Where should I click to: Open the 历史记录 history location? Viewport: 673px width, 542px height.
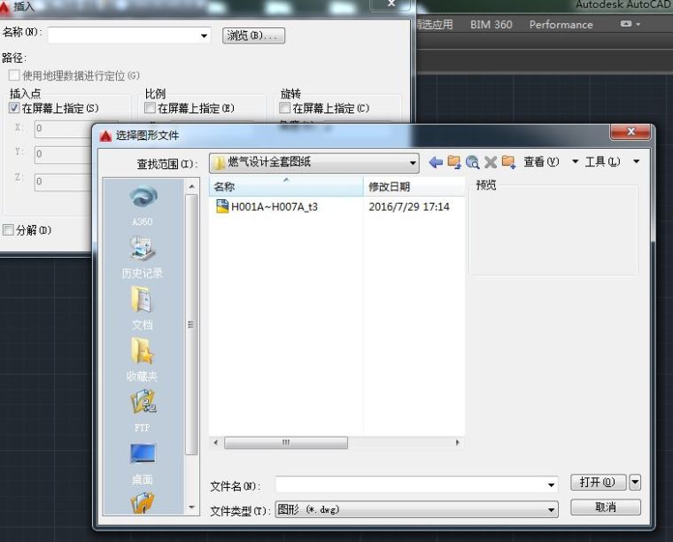click(x=142, y=258)
